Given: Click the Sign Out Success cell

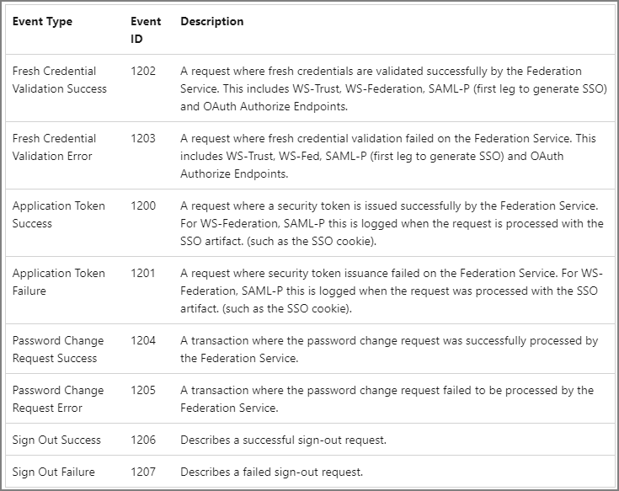Looking at the screenshot, I should click(x=56, y=440).
